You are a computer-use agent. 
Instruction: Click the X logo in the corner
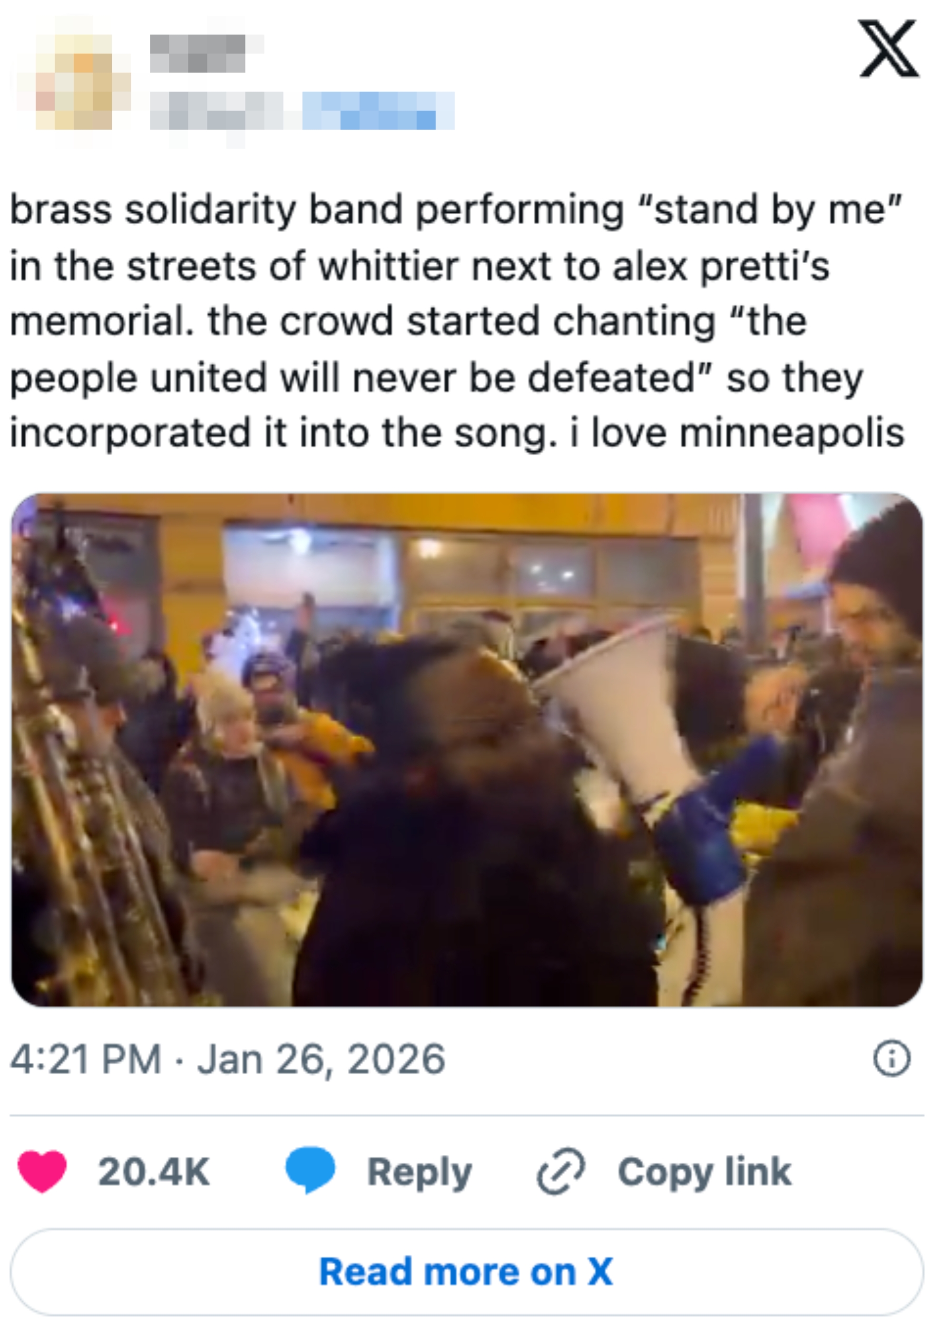[x=888, y=48]
